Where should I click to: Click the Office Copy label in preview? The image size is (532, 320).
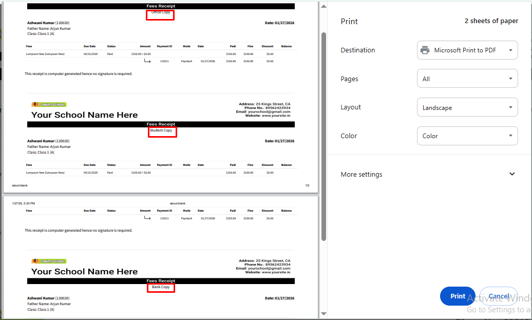(161, 12)
